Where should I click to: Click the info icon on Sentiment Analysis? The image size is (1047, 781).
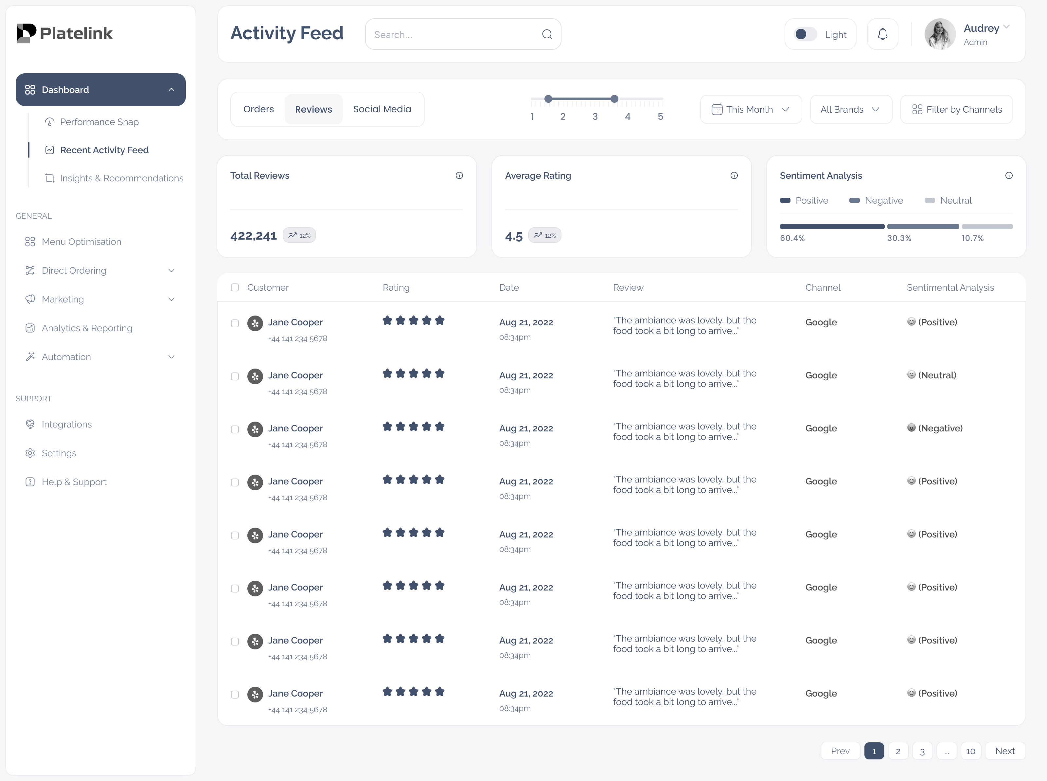(1009, 175)
